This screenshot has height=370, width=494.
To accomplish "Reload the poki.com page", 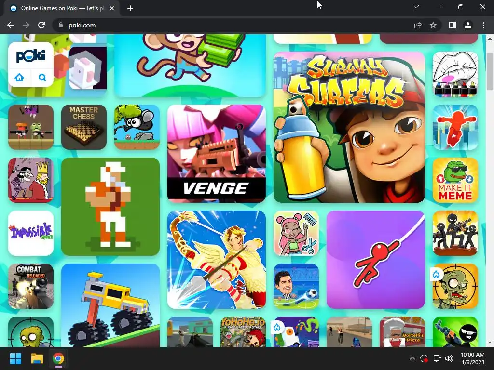I will (41, 25).
